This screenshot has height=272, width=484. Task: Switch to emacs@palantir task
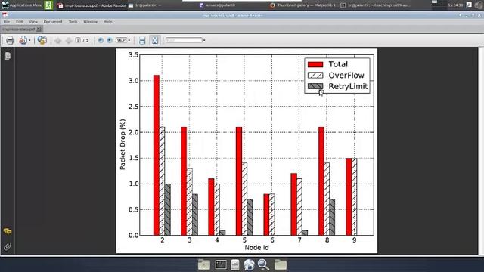(217, 5)
